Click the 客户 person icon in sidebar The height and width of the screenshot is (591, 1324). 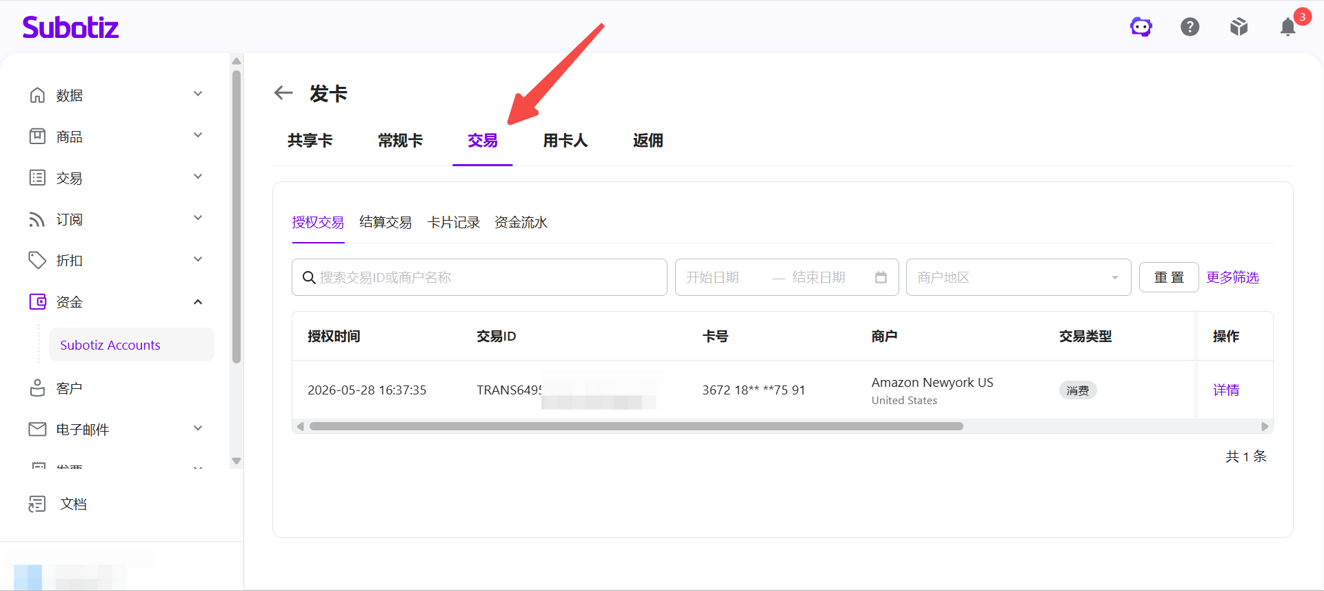click(37, 388)
